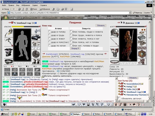Select attack 'удар в голову'
155x116 pixels.
pos(49,31)
